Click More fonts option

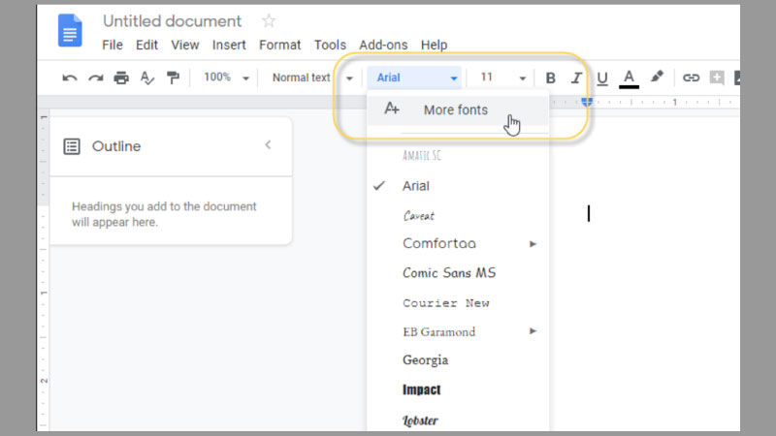pos(455,109)
